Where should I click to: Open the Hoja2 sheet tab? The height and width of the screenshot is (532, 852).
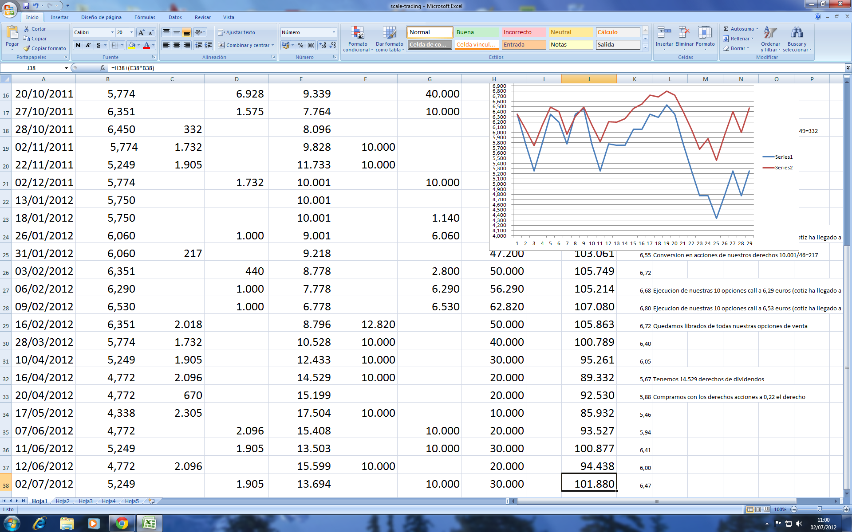[63, 501]
